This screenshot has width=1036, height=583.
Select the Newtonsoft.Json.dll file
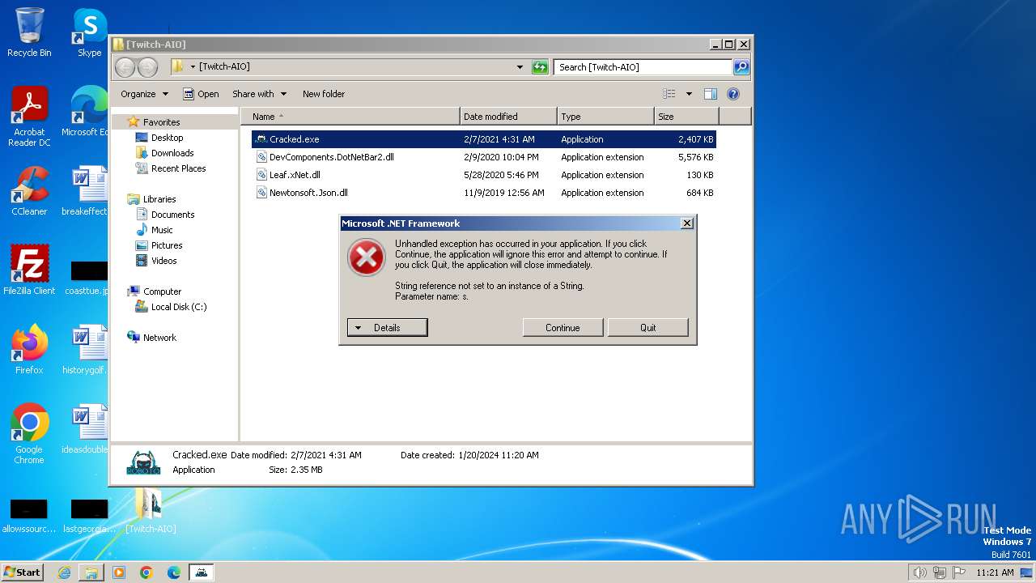tap(484, 193)
